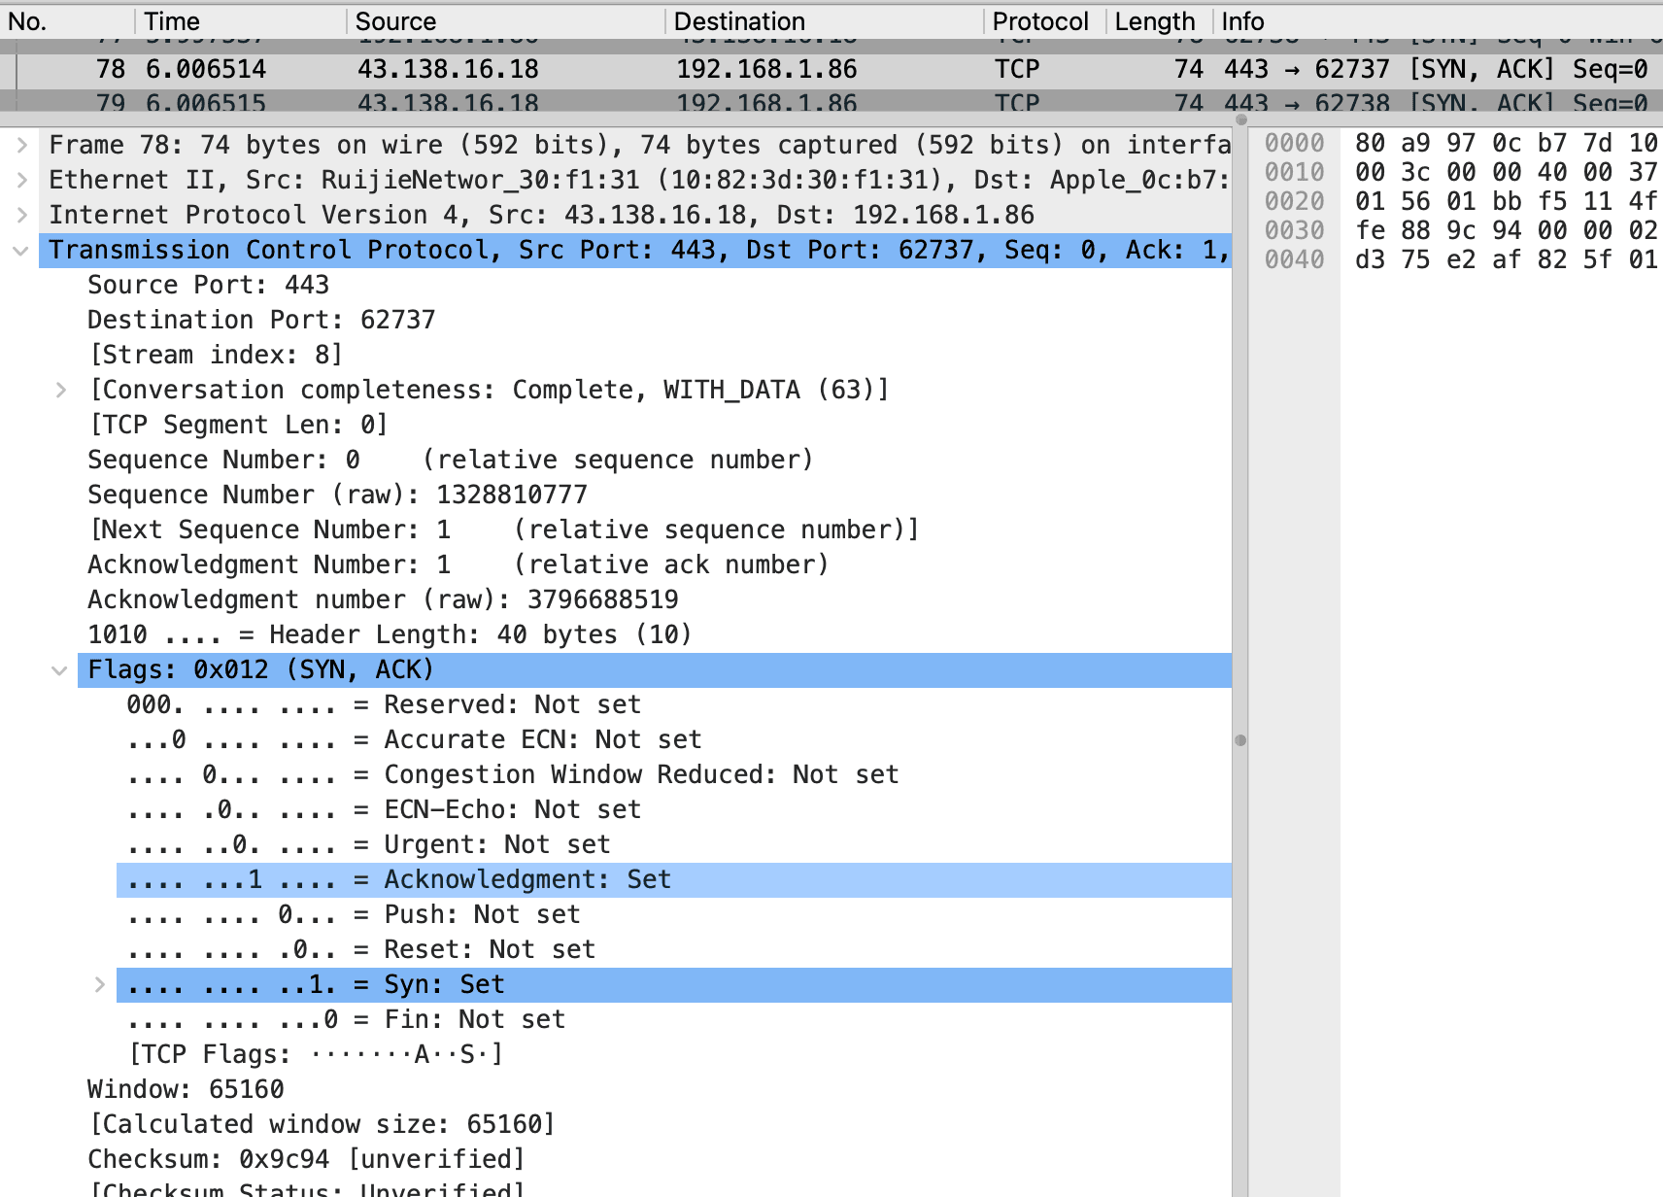Click hex offset 0040 in bytes pane

click(1295, 259)
